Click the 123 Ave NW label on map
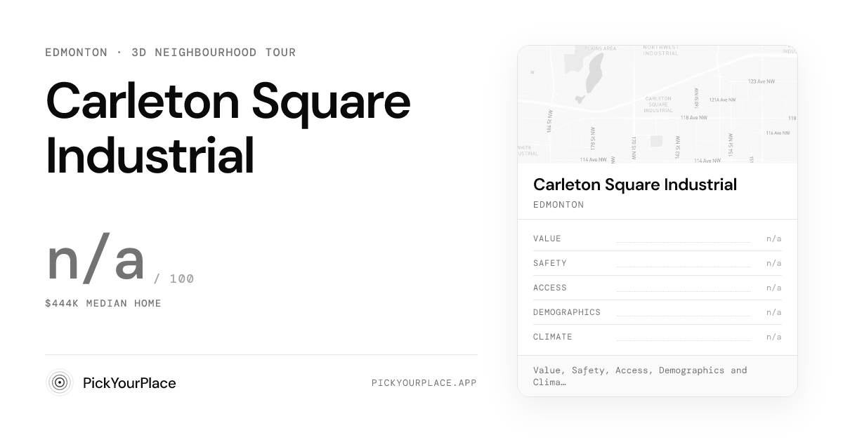Image resolution: width=843 pixels, height=442 pixels. click(x=762, y=81)
